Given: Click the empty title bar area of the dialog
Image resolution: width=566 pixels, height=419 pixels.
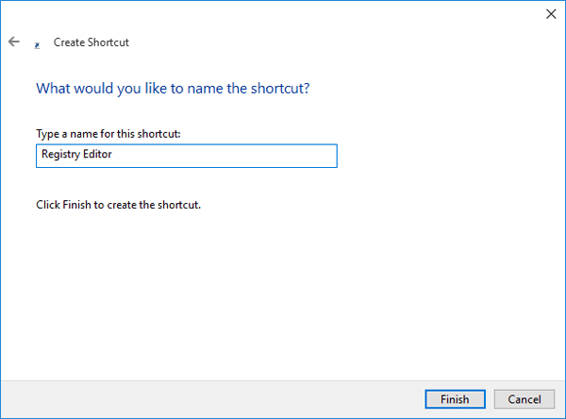Looking at the screenshot, I should 283,13.
